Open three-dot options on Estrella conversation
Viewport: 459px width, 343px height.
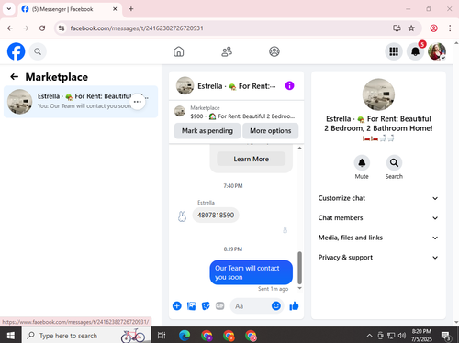click(138, 102)
